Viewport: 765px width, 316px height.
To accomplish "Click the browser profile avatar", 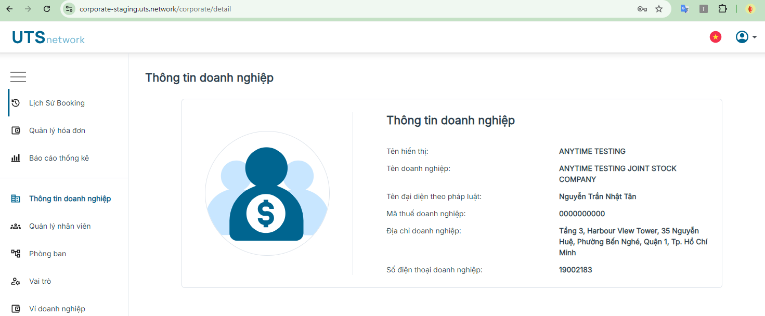I will coord(750,9).
